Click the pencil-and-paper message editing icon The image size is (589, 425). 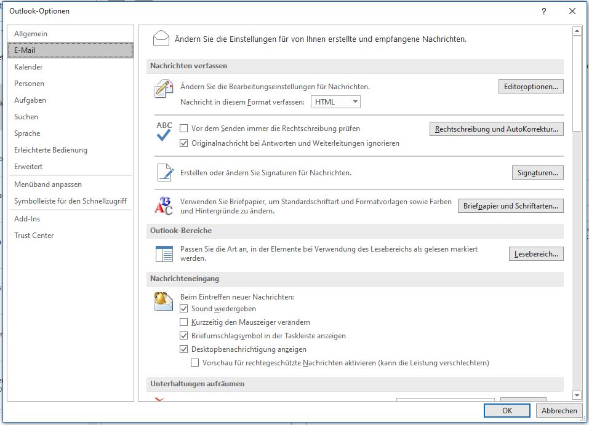(x=164, y=89)
